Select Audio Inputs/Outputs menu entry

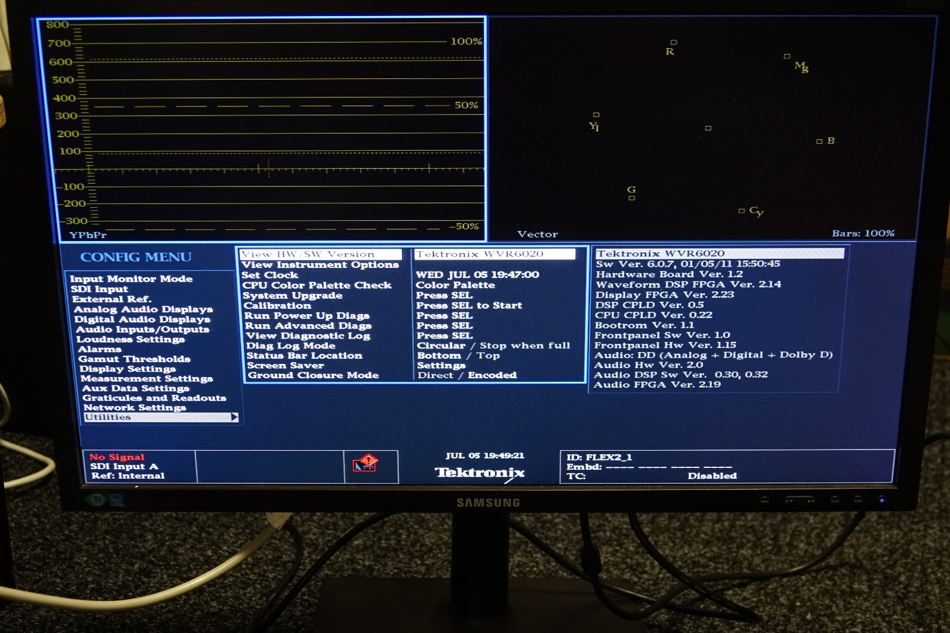pyautogui.click(x=142, y=330)
